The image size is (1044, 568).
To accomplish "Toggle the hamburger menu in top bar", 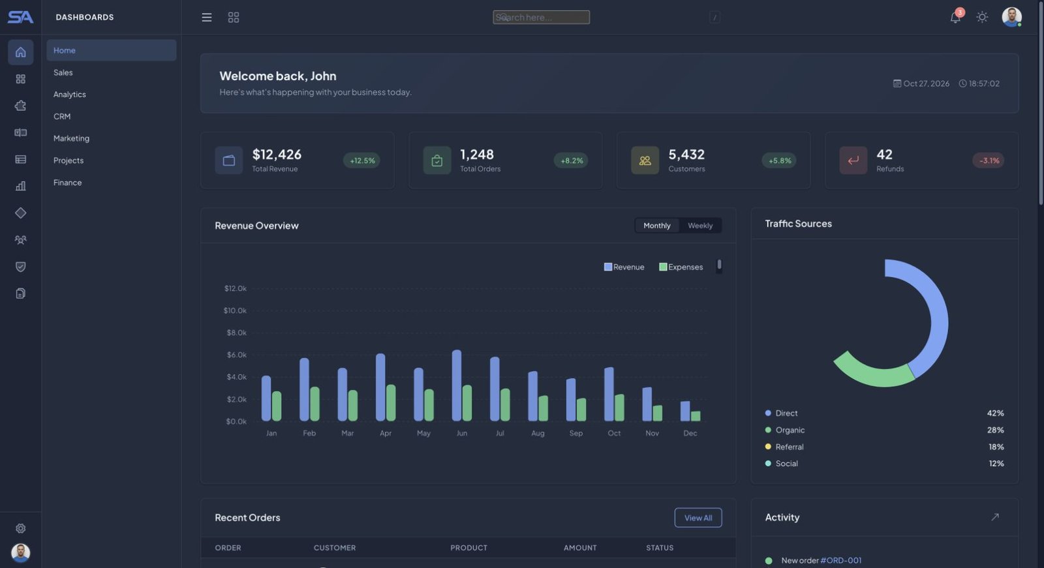I will (207, 18).
